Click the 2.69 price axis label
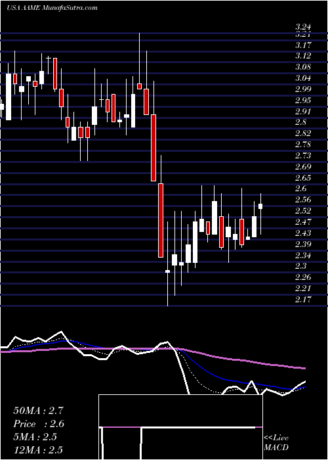The height and width of the screenshot is (460, 328). point(303,167)
